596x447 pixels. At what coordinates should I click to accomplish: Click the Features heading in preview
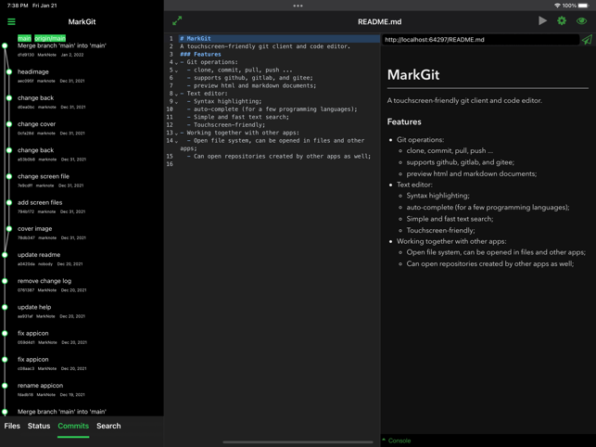coord(404,121)
